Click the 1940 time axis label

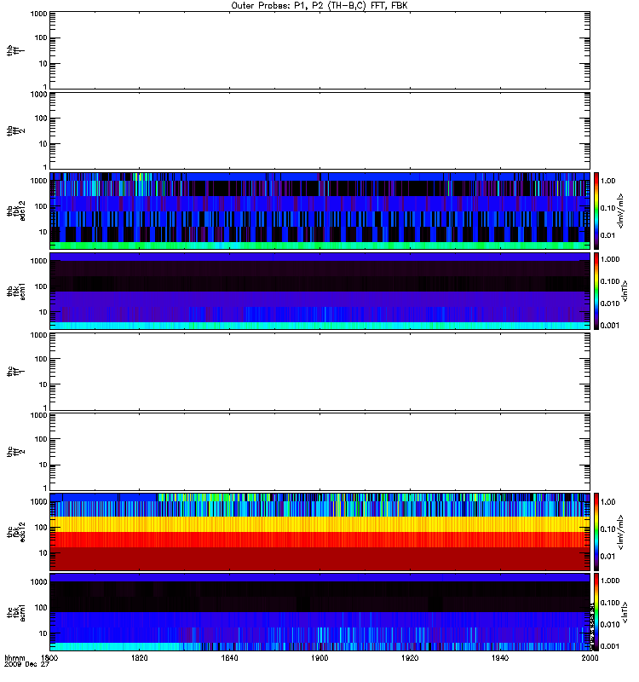click(x=500, y=658)
